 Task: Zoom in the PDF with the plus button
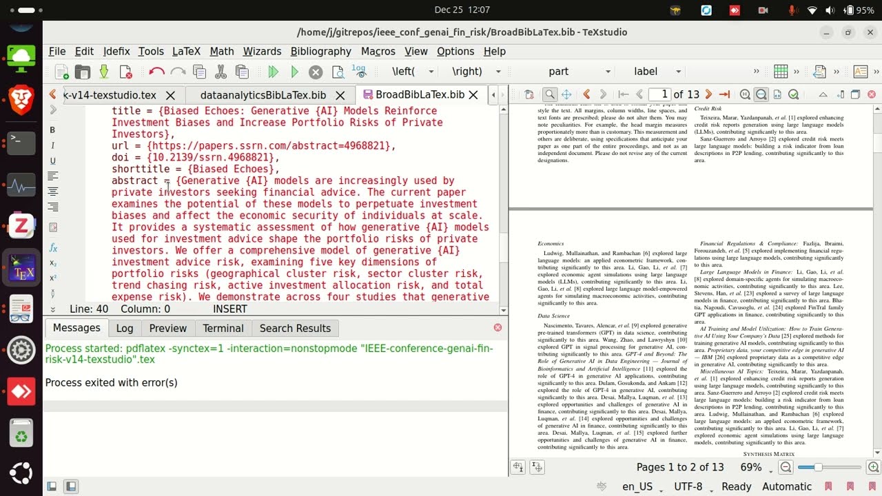[x=874, y=467]
